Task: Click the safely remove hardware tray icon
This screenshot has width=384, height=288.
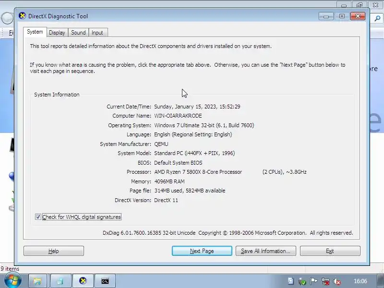Action: point(302,282)
